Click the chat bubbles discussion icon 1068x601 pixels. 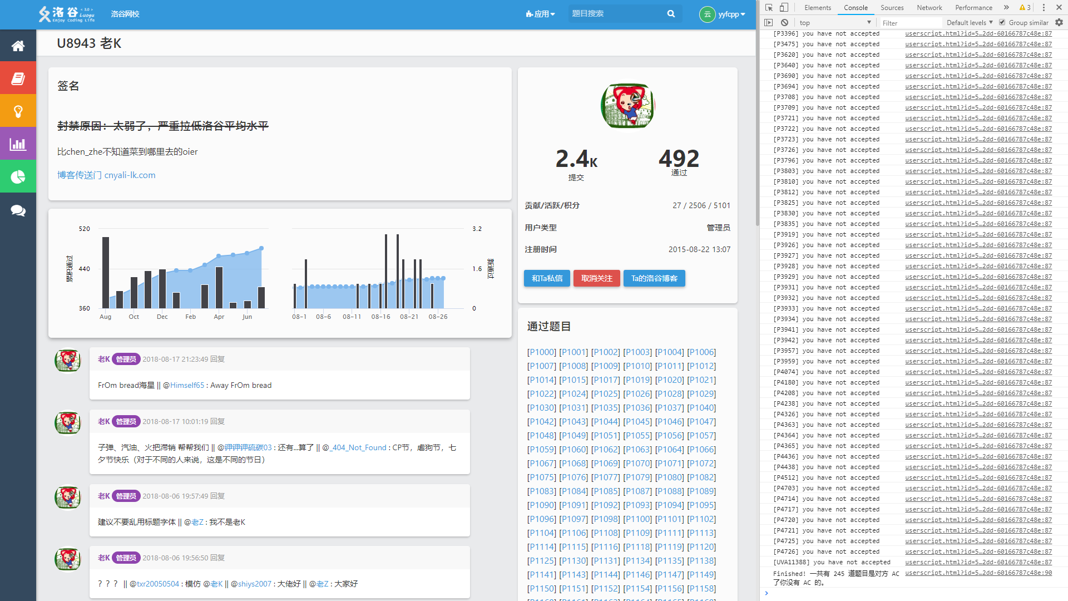click(18, 210)
